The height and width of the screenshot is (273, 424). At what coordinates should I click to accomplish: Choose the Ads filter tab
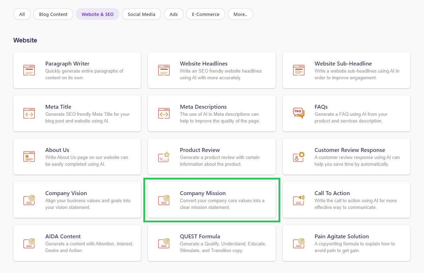(174, 14)
